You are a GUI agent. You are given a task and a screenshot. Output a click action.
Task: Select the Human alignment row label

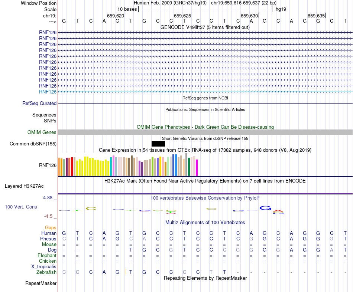49,233
